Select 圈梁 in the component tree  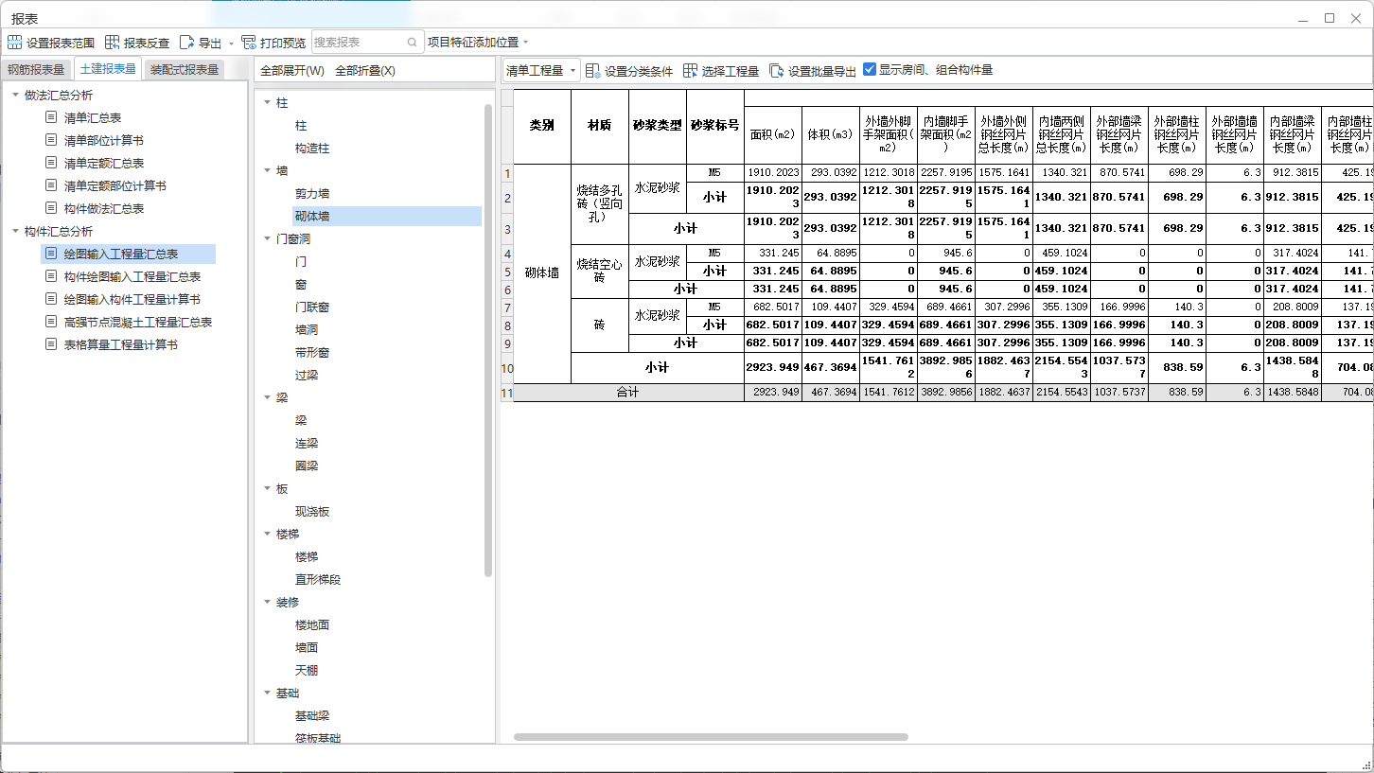click(307, 466)
